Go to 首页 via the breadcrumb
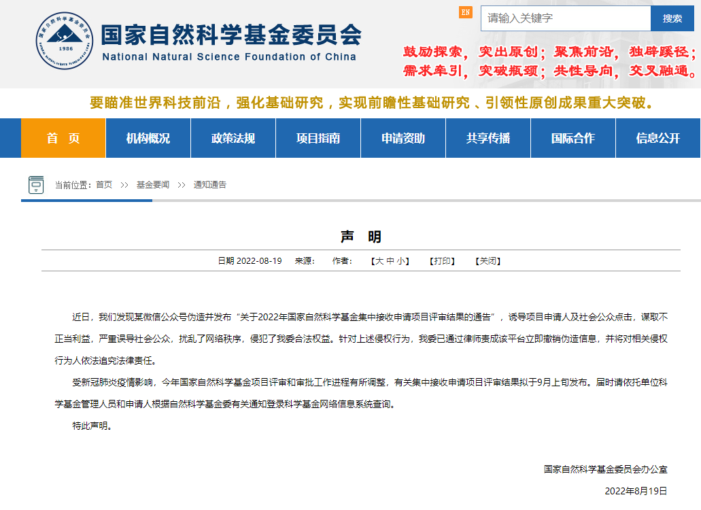This screenshot has width=701, height=510. pyautogui.click(x=104, y=185)
